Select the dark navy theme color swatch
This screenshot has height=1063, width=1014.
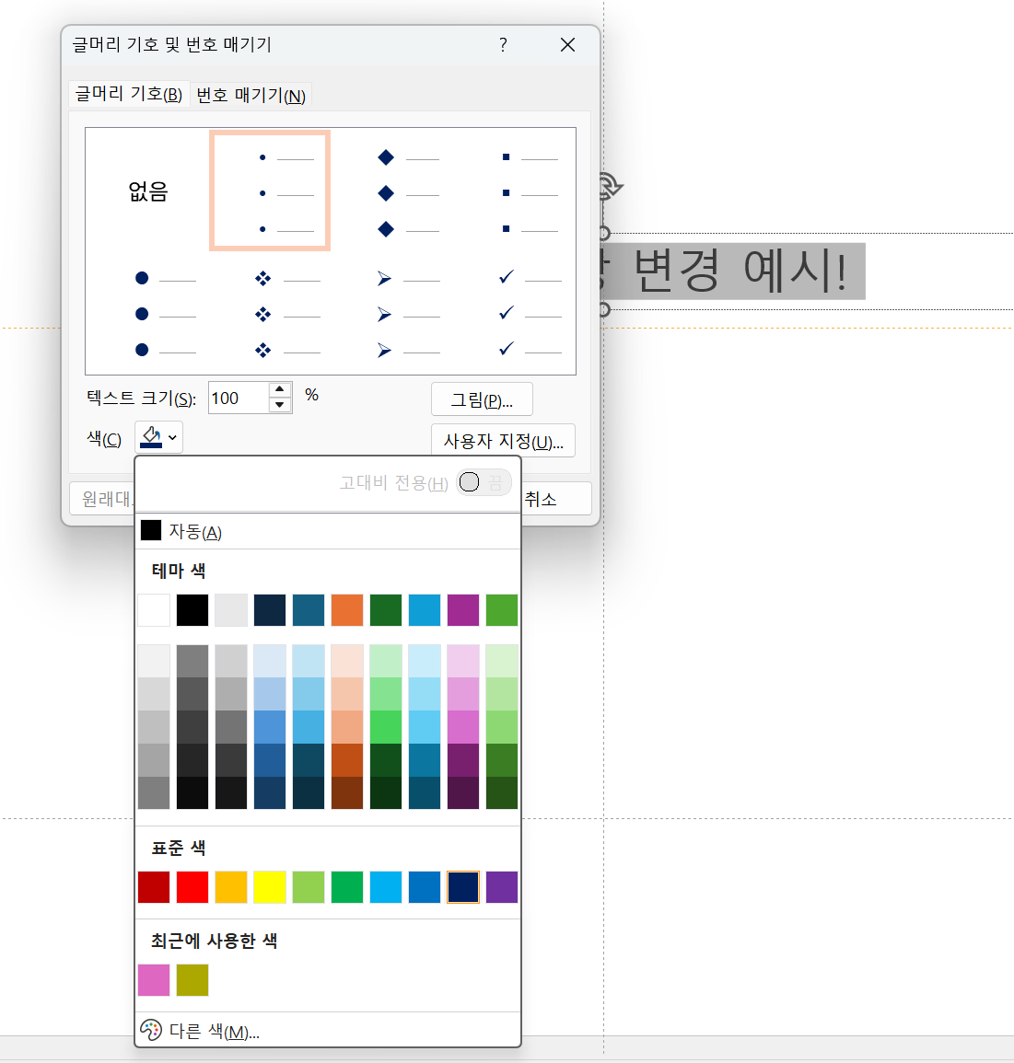click(x=270, y=610)
